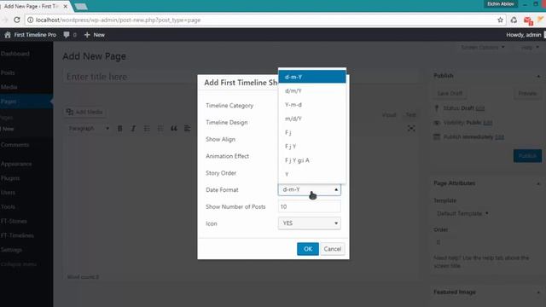546x307 pixels.
Task: Choose the Y only date format
Action: click(x=312, y=174)
